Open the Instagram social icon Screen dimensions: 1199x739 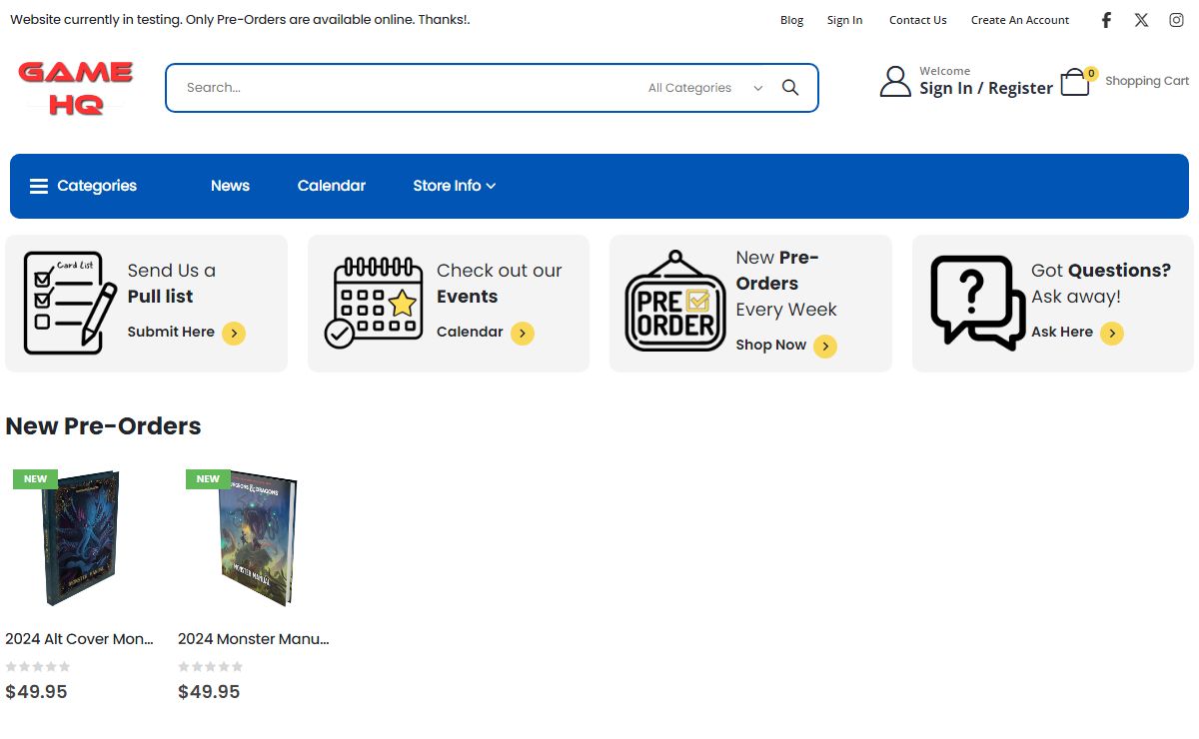(x=1176, y=20)
